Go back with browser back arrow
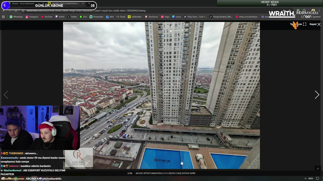Image resolution: width=323 pixels, height=181 pixels. (4, 11)
